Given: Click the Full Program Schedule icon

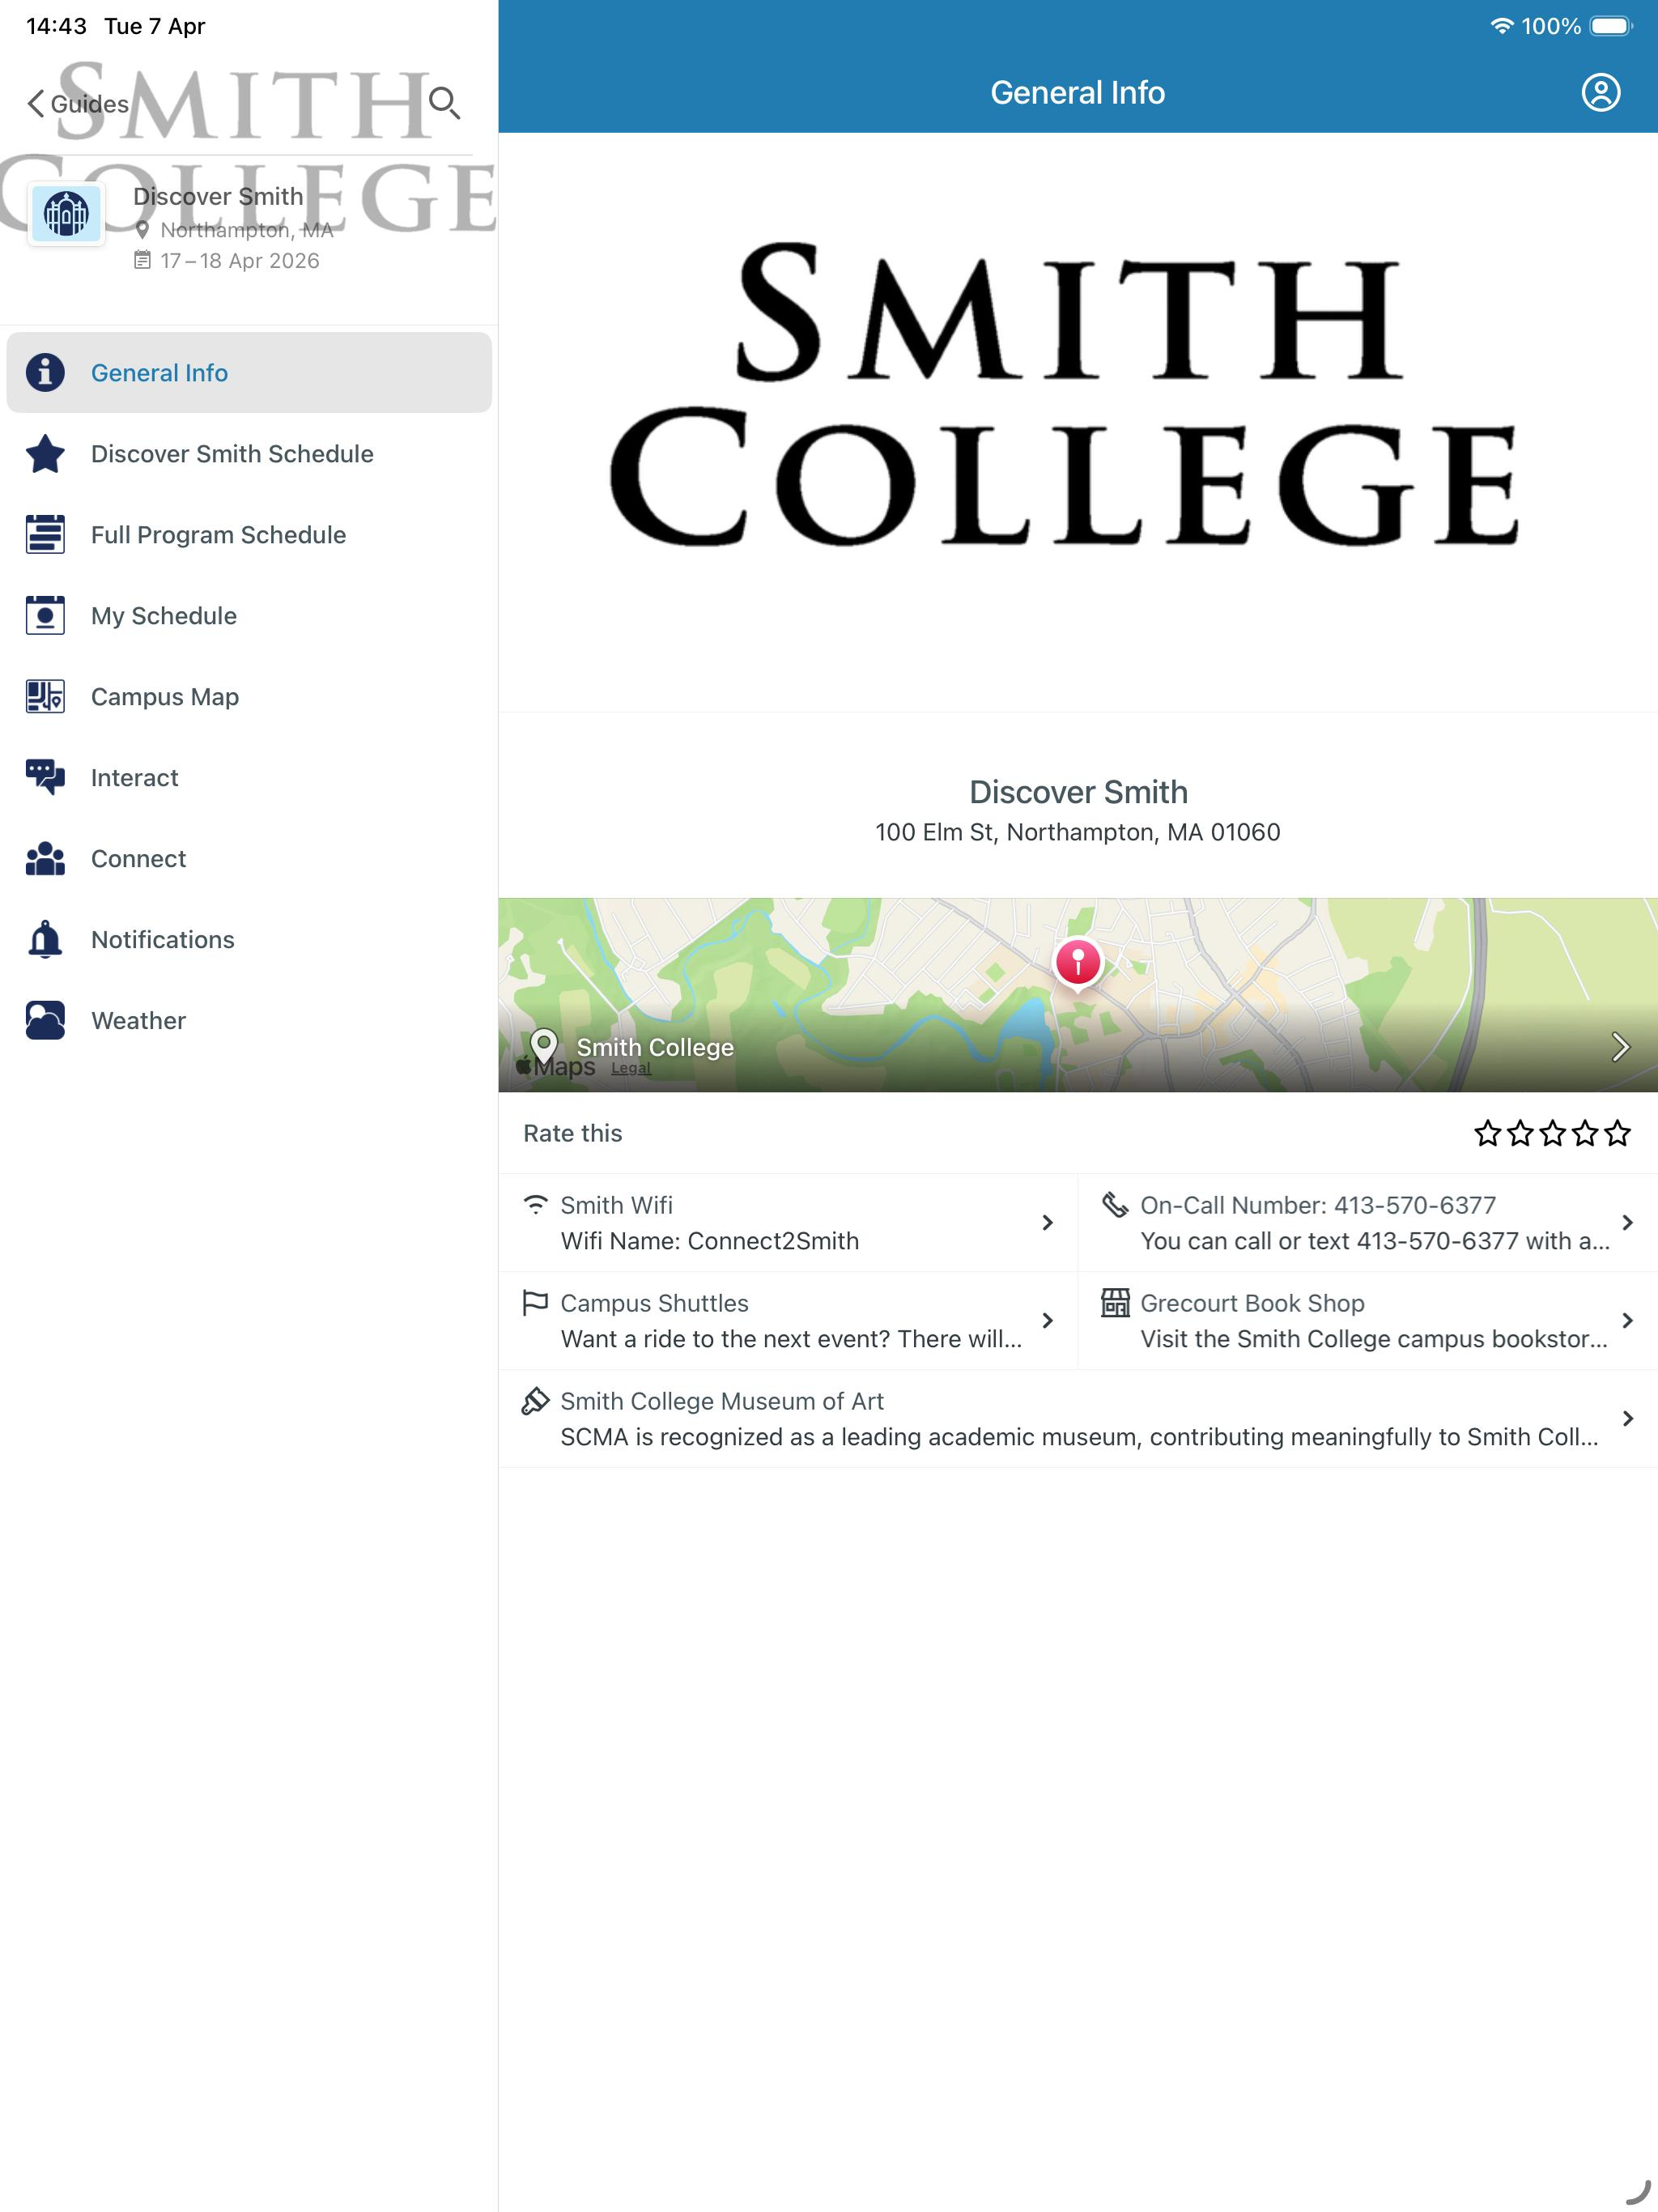Looking at the screenshot, I should (x=45, y=534).
